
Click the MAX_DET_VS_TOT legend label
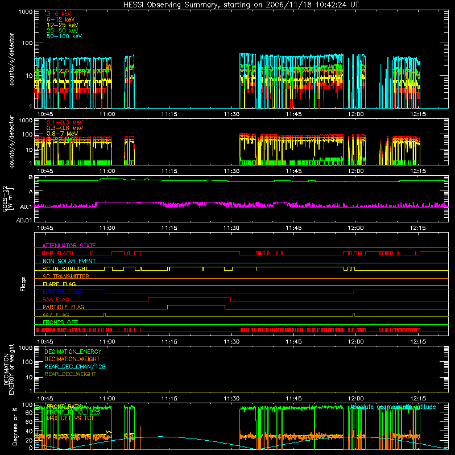click(x=71, y=418)
